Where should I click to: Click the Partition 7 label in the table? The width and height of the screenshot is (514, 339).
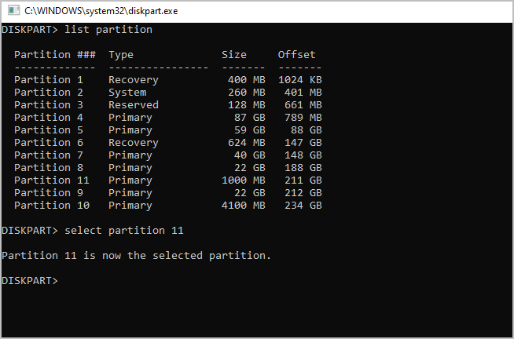click(49, 155)
